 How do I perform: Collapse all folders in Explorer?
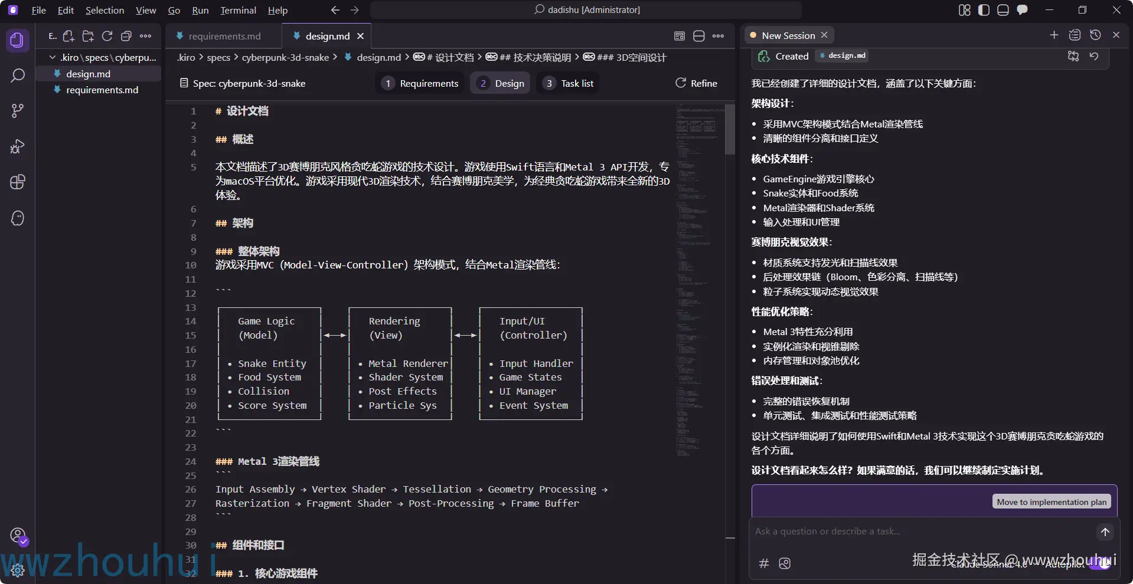tap(126, 36)
